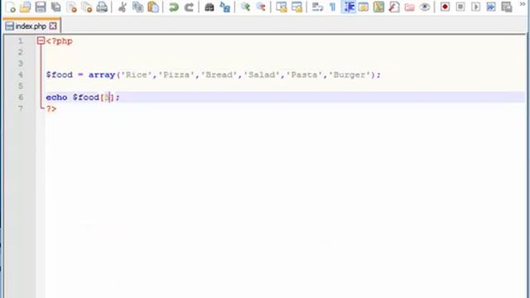Viewport: 530px width, 298px height.
Task: Zoom out using the magnifier minus icon
Action: click(x=261, y=7)
